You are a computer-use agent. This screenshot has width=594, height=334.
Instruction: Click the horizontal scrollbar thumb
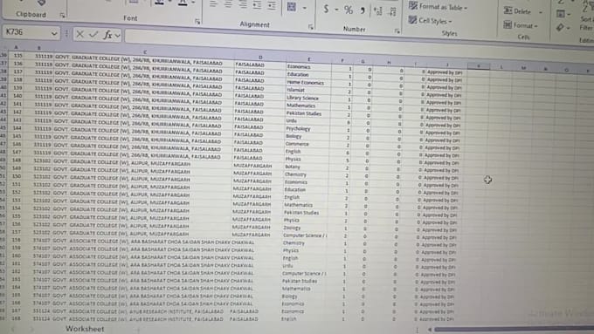click(514, 330)
